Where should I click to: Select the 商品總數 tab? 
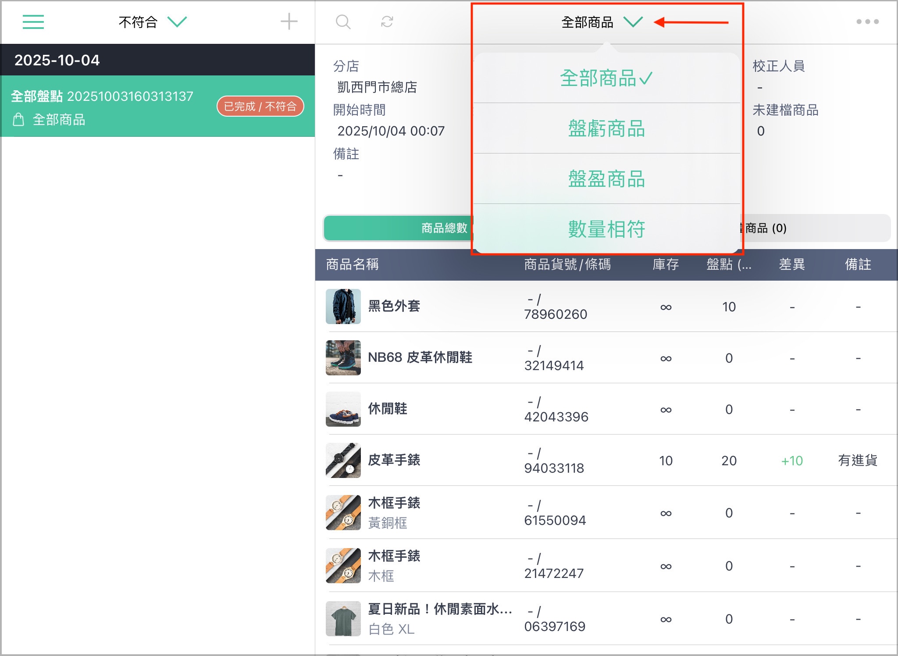(x=398, y=228)
